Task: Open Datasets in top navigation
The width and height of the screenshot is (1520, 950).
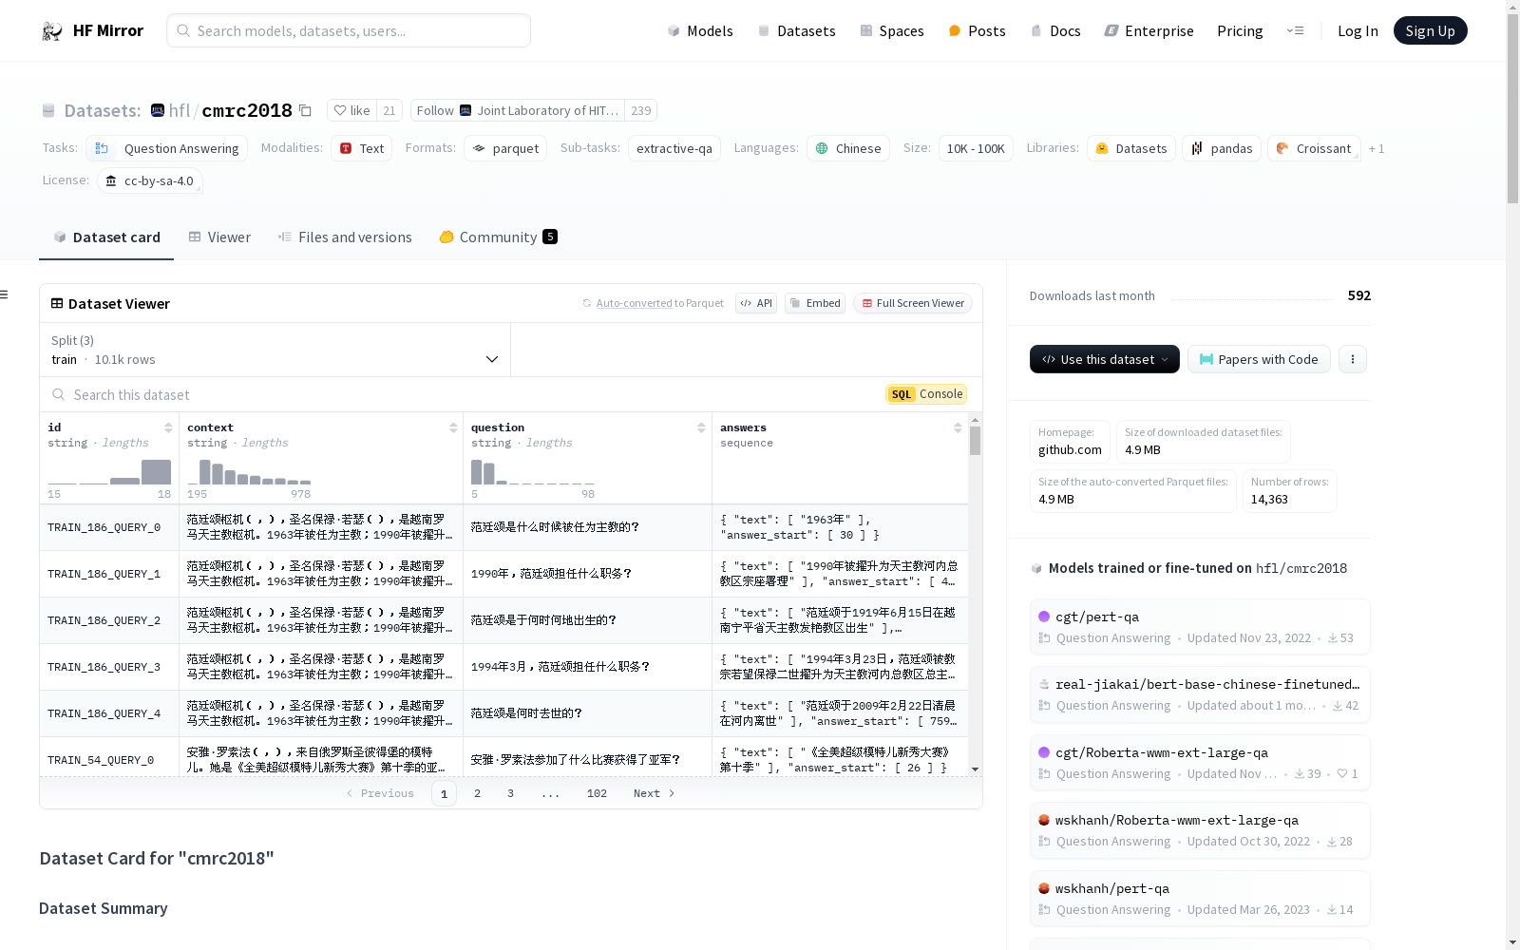Action: 796,30
